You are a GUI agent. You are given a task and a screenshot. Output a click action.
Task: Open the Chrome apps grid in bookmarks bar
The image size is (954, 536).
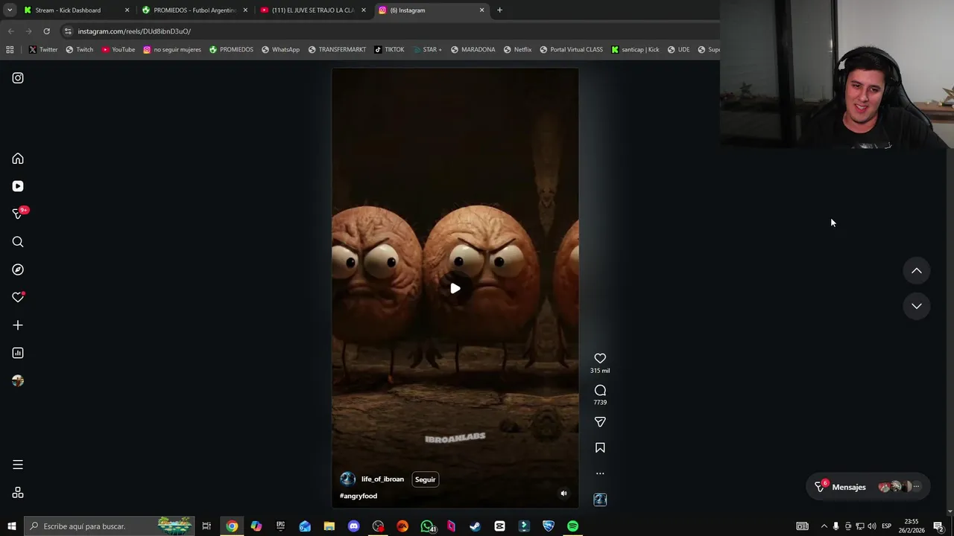(10, 50)
